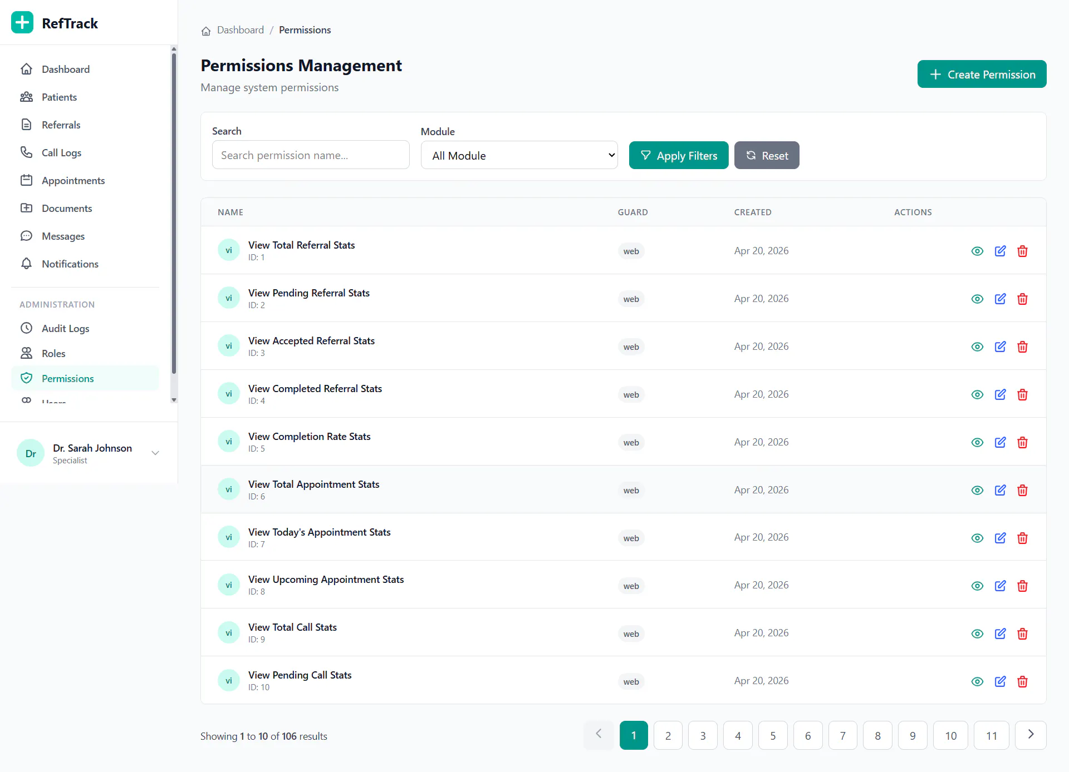Delete View Accepted Referral Stats permission
This screenshot has width=1069, height=772.
(x=1022, y=347)
